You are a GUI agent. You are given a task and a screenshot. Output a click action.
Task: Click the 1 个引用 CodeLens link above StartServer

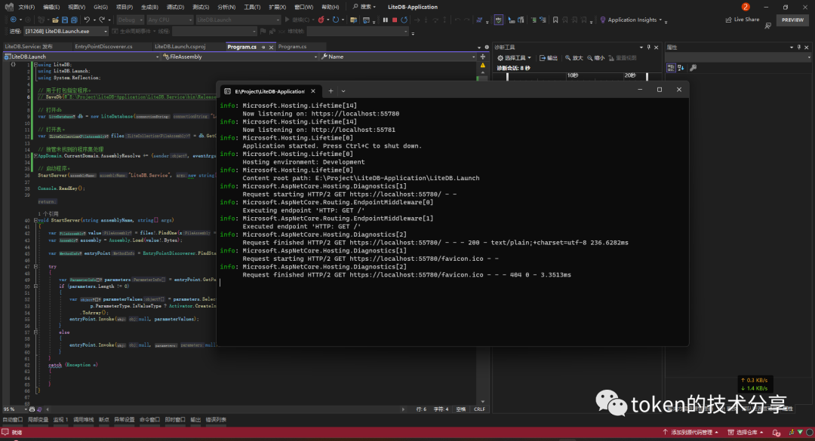pyautogui.click(x=48, y=213)
